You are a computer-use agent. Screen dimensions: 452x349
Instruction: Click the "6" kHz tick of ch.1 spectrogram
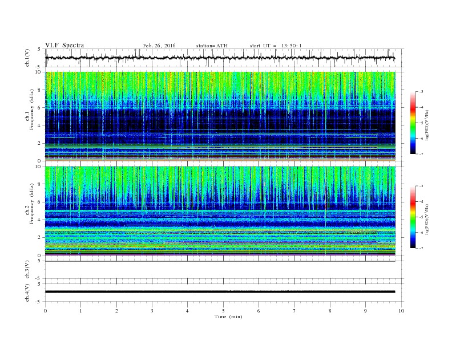coord(40,108)
